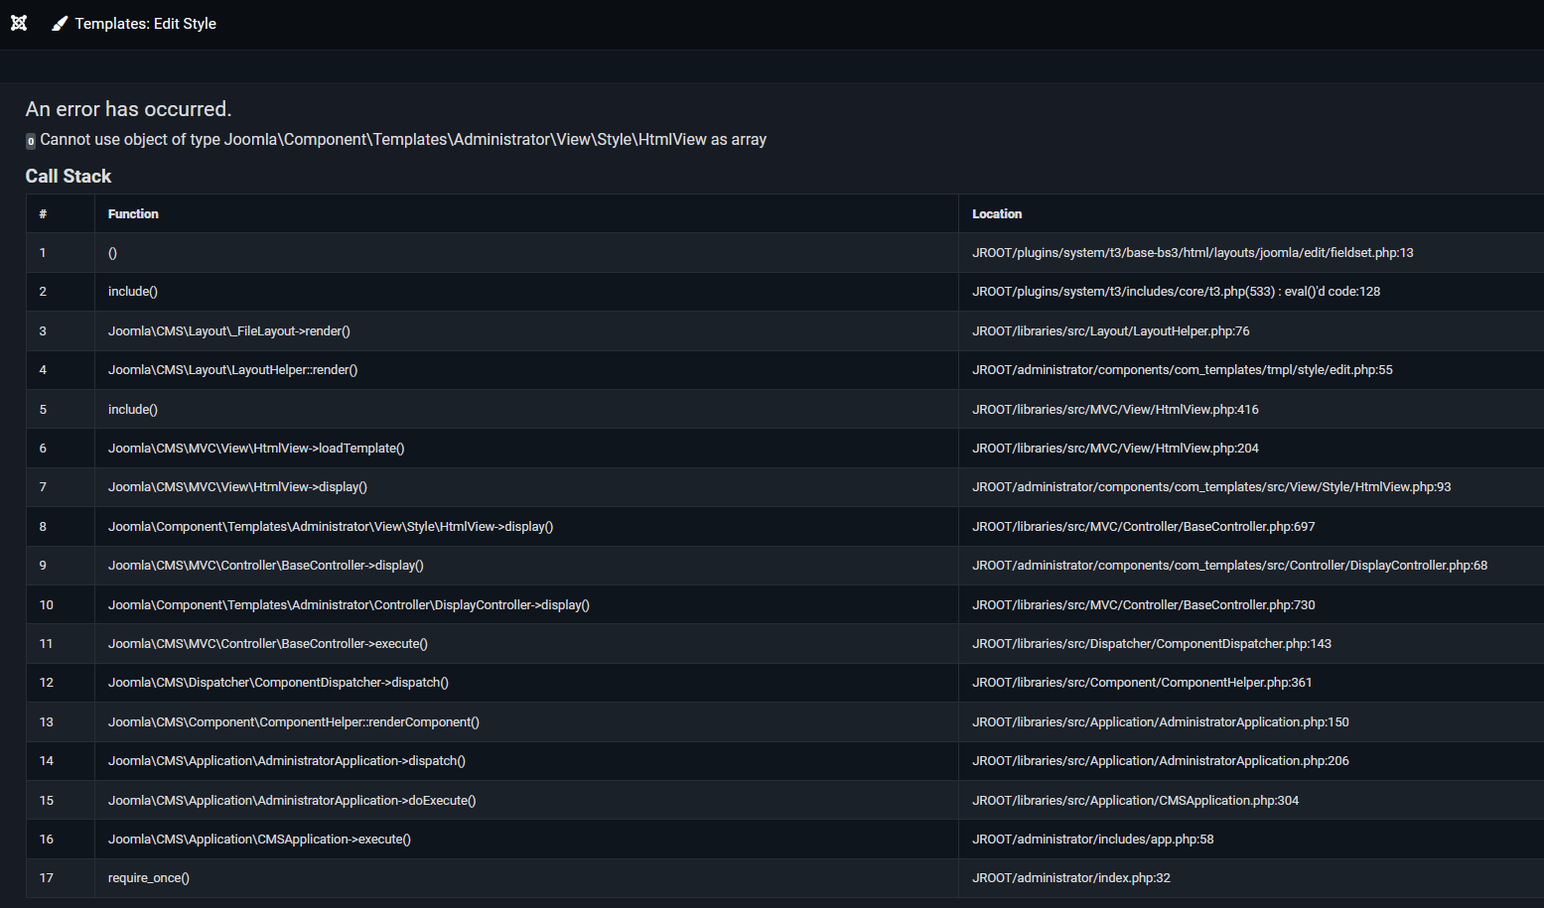Select the require_once() function in row 17
The image size is (1544, 908).
[149, 878]
